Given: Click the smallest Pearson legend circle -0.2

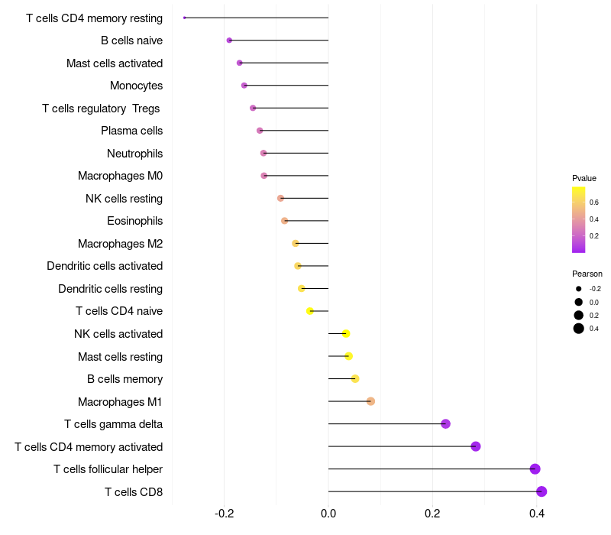Looking at the screenshot, I should coord(578,289).
